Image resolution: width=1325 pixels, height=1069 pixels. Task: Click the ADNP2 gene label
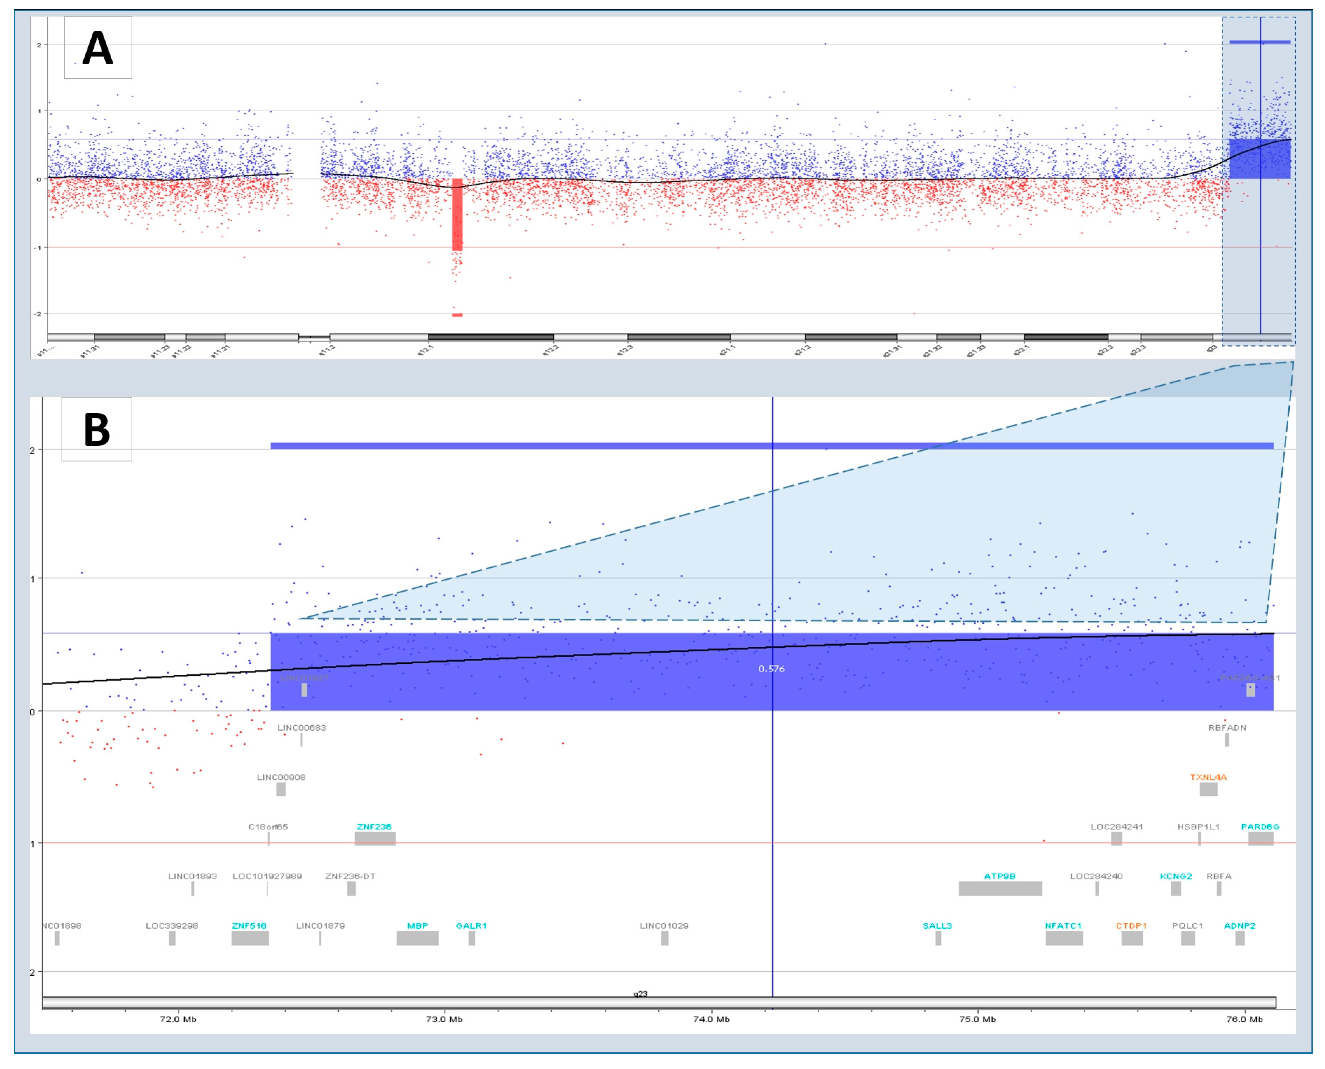[1239, 925]
